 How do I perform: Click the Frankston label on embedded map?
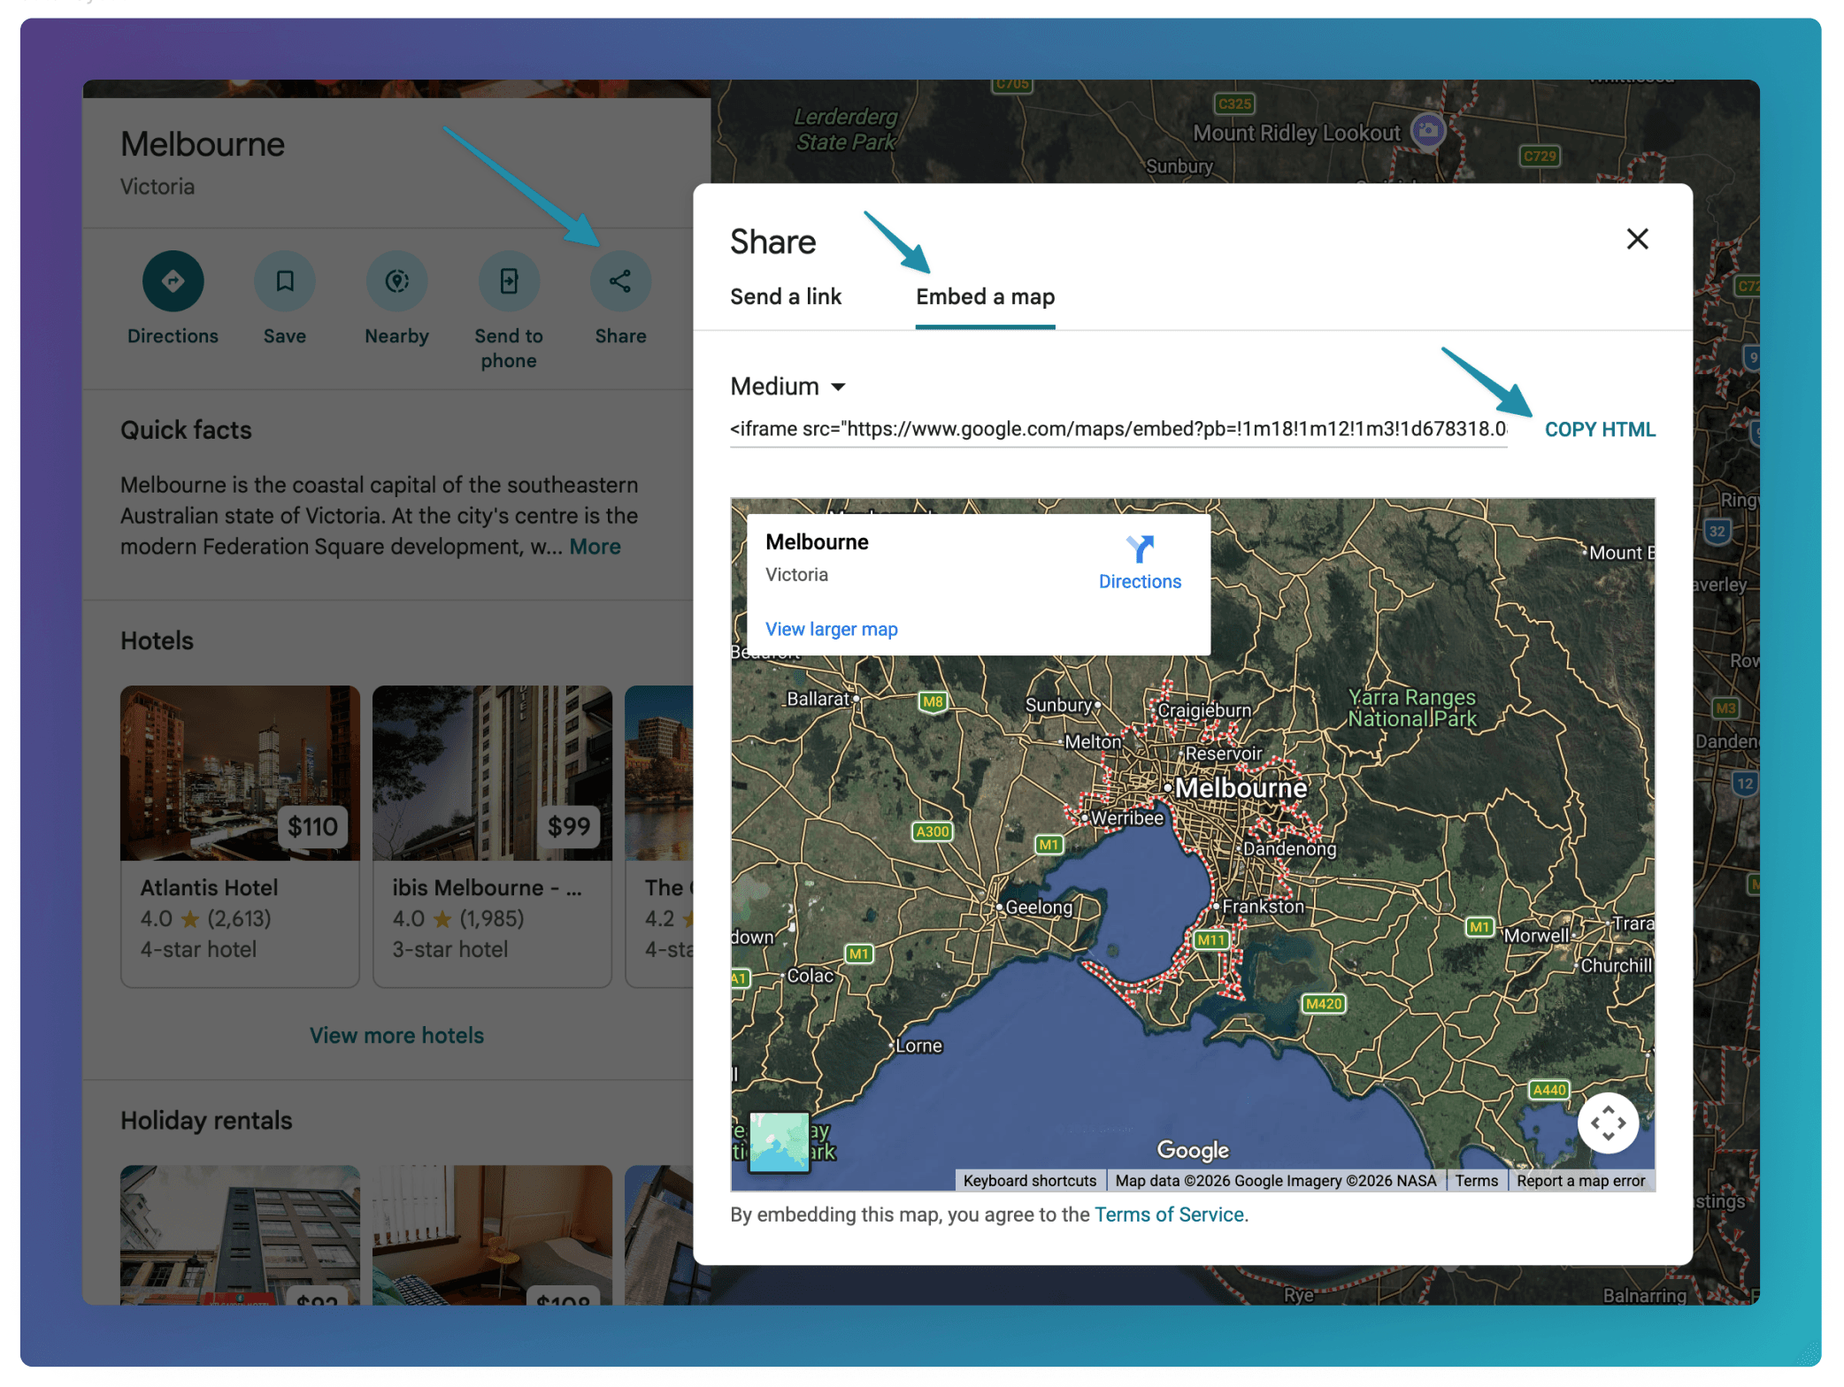(x=1263, y=907)
